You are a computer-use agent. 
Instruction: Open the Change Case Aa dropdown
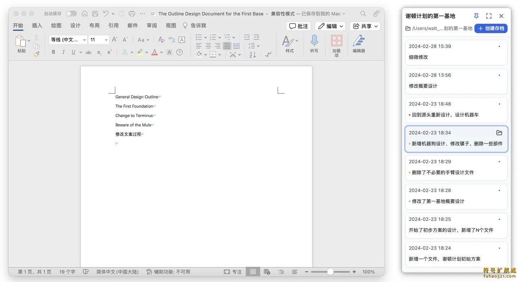tap(143, 40)
